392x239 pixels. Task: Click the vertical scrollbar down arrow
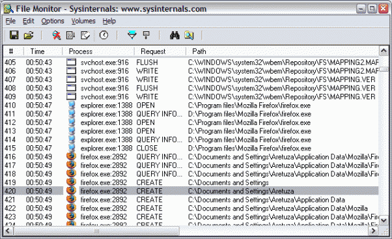click(x=384, y=221)
